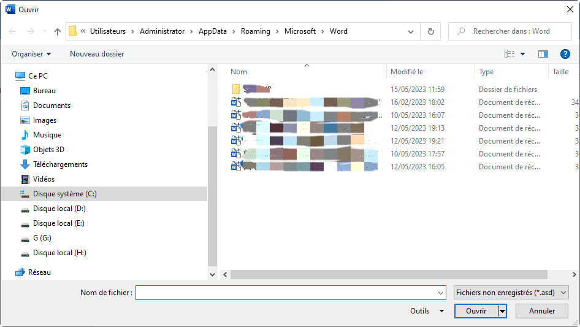The height and width of the screenshot is (327, 580).
Task: Open the Organiser menu
Action: 31,54
